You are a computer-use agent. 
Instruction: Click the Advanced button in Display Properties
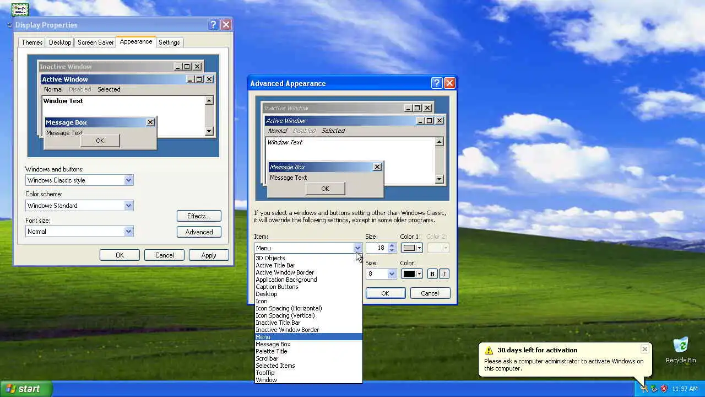[x=199, y=232]
